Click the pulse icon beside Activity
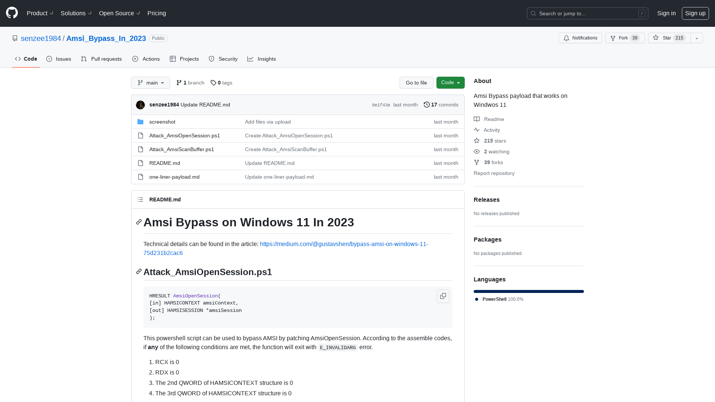 [x=477, y=130]
